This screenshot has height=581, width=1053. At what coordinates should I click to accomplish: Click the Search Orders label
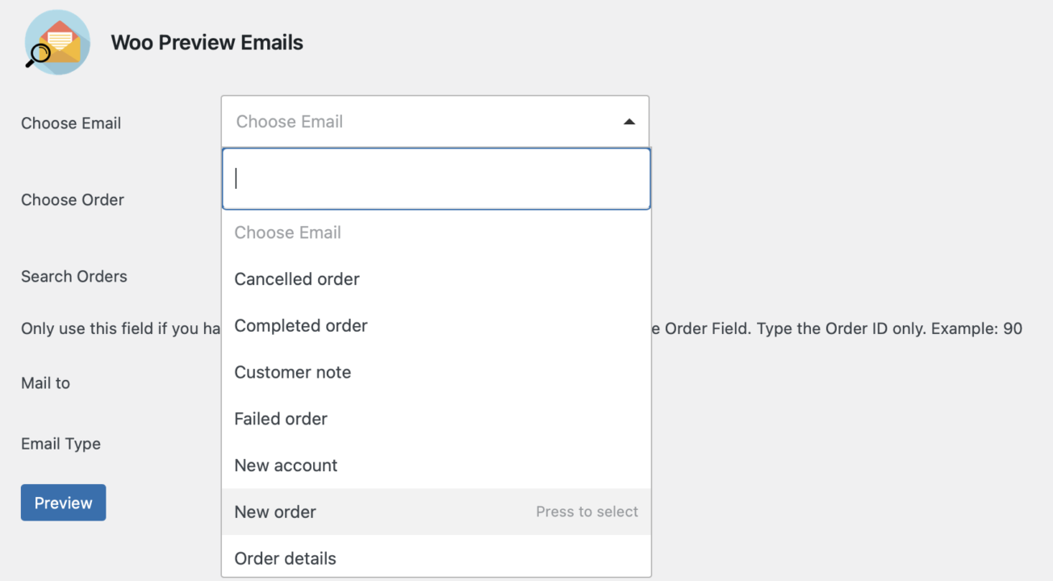(73, 276)
